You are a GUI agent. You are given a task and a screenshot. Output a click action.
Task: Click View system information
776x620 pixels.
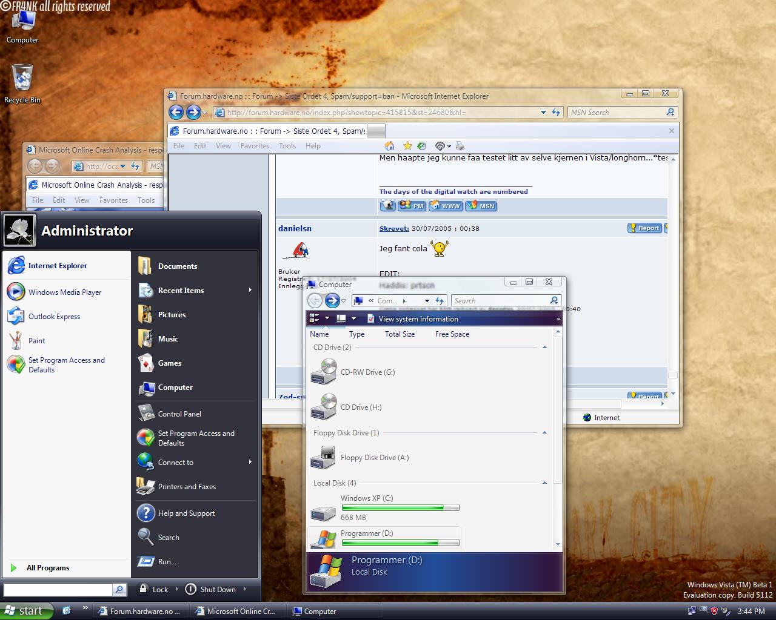tap(412, 319)
